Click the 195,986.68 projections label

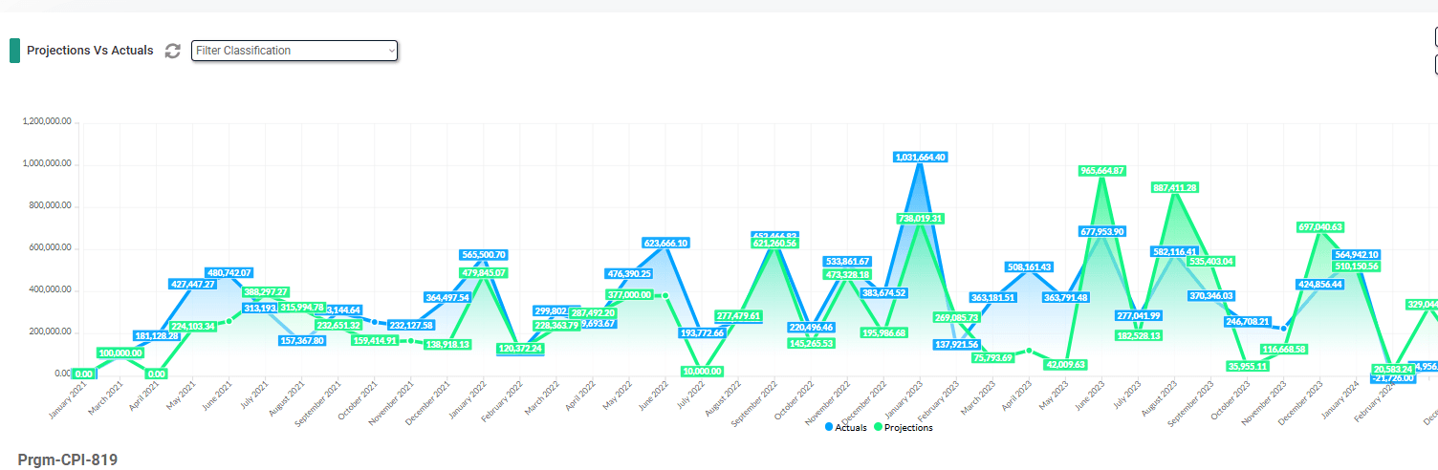click(883, 332)
